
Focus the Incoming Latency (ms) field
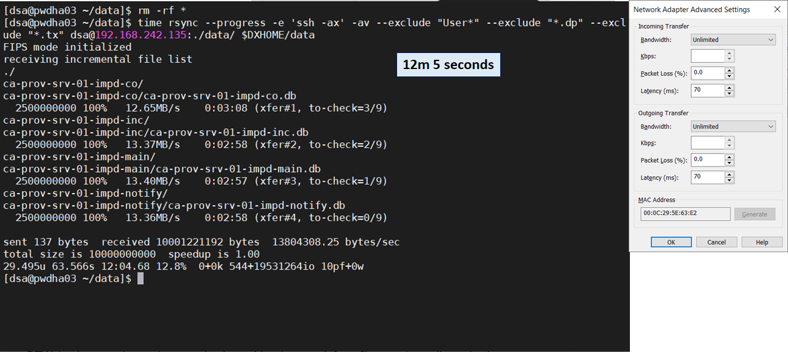[708, 91]
